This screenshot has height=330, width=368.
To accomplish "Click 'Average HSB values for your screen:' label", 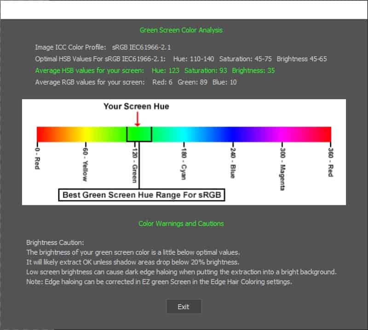I will pos(89,70).
